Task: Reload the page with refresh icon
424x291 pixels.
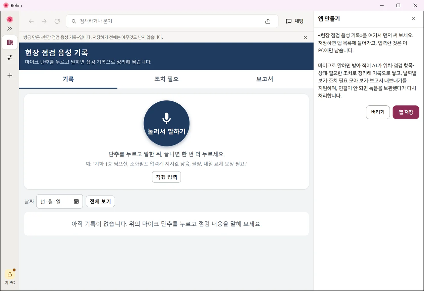Action: tap(57, 21)
